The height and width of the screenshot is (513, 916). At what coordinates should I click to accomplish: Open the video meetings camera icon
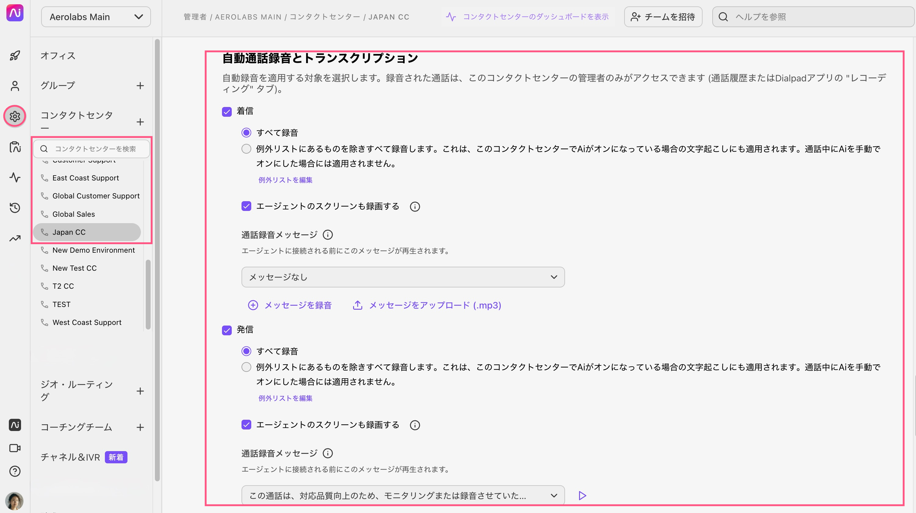coord(15,448)
